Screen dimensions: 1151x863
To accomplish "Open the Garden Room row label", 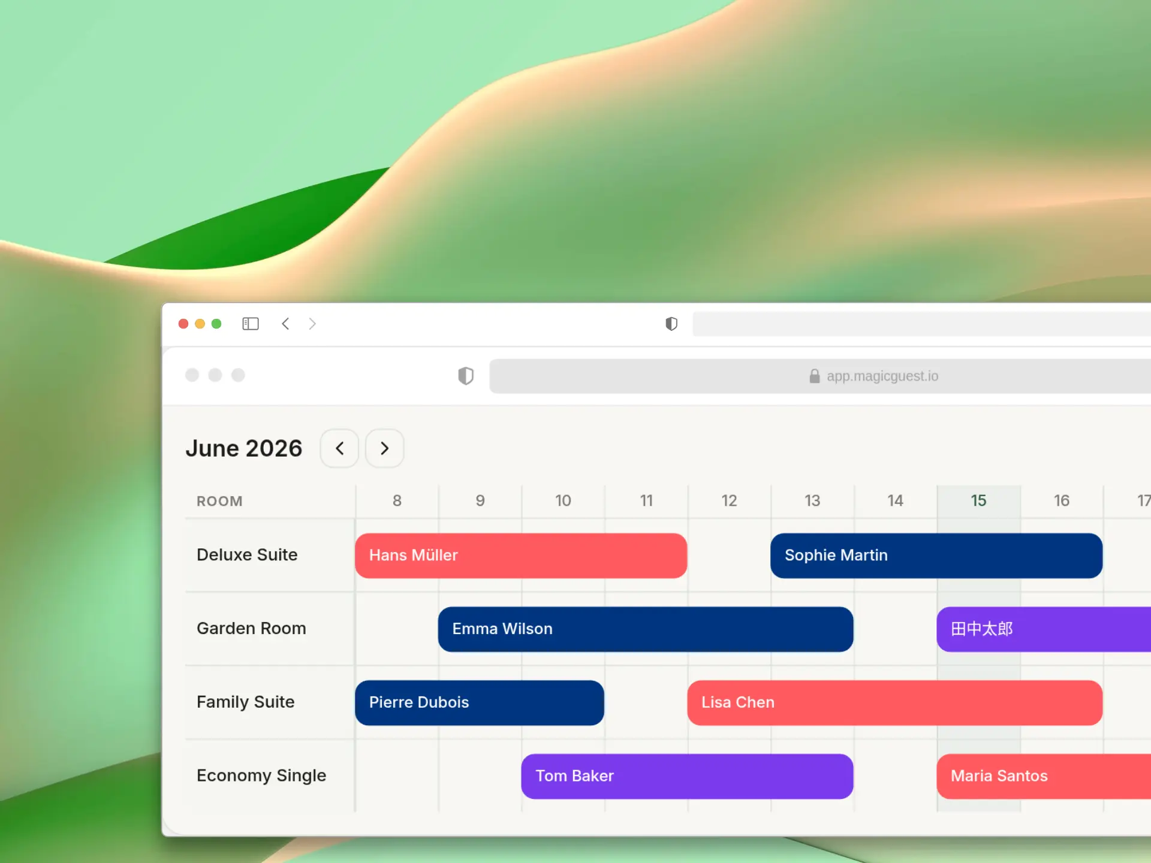I will (x=251, y=628).
